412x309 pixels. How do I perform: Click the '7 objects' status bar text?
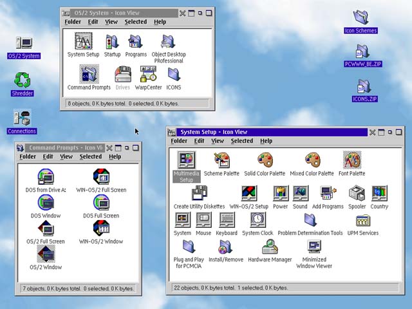[x=78, y=288]
